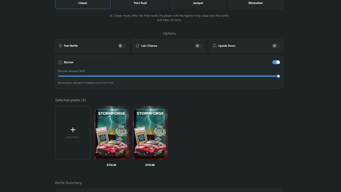Click the Borrow Amount slider handle
The height and width of the screenshot is (192, 341).
tap(278, 76)
